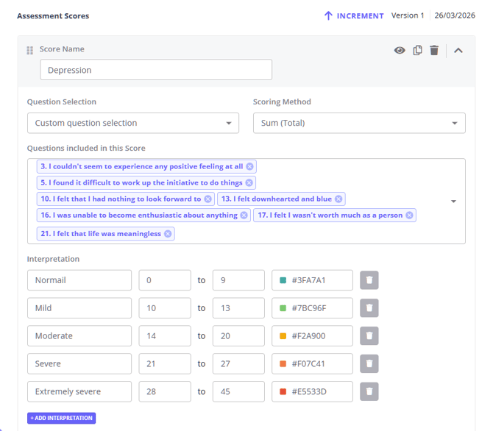
Task: Delete the Moderate interpretation row
Action: pos(369,336)
